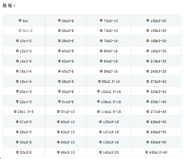Click the Φ 16x1-4 cell

tap(24, 71)
